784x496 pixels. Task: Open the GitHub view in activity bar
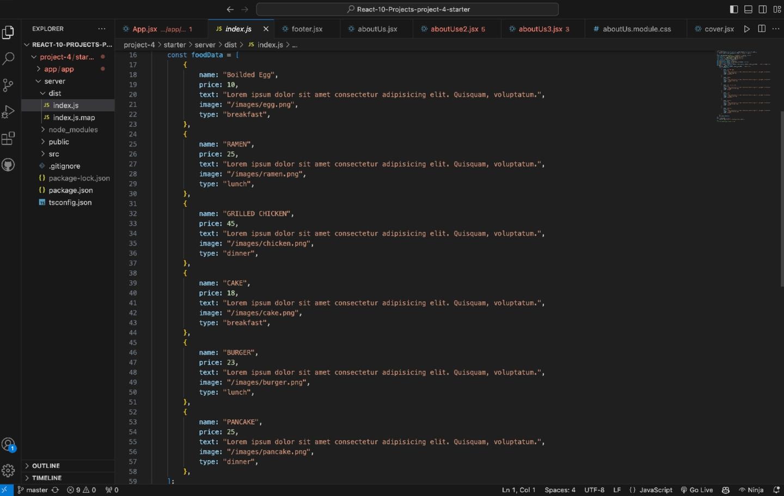tap(8, 164)
